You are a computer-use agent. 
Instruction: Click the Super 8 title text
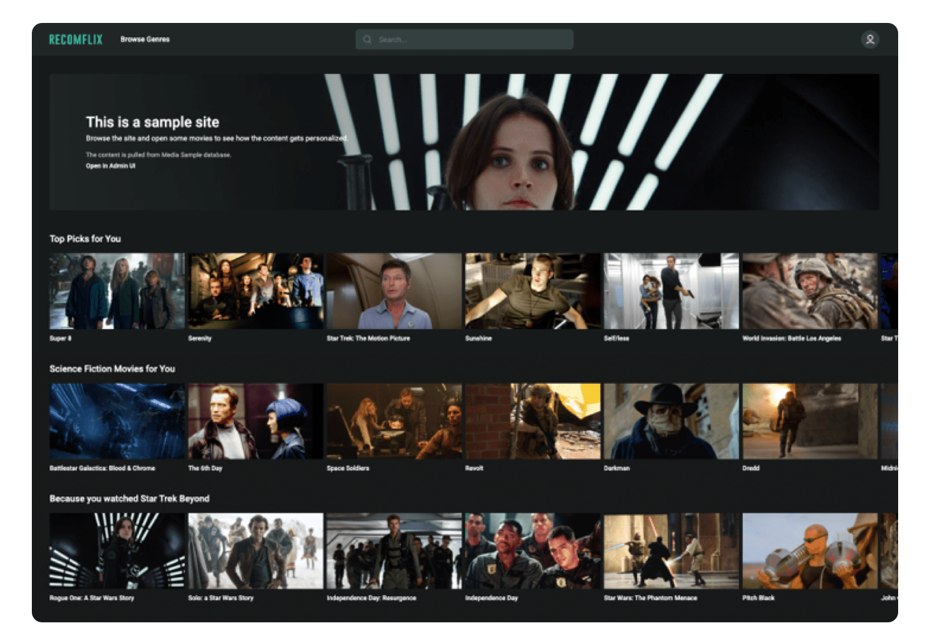[61, 339]
